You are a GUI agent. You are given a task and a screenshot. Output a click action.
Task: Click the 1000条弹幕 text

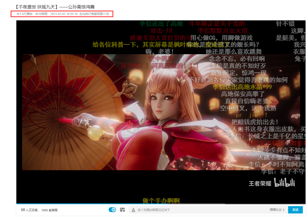point(50,210)
